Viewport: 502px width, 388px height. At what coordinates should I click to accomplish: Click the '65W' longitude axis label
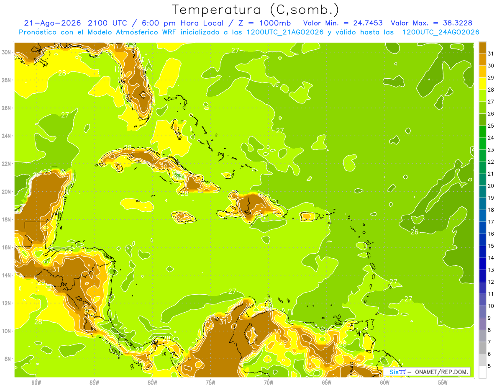327,383
